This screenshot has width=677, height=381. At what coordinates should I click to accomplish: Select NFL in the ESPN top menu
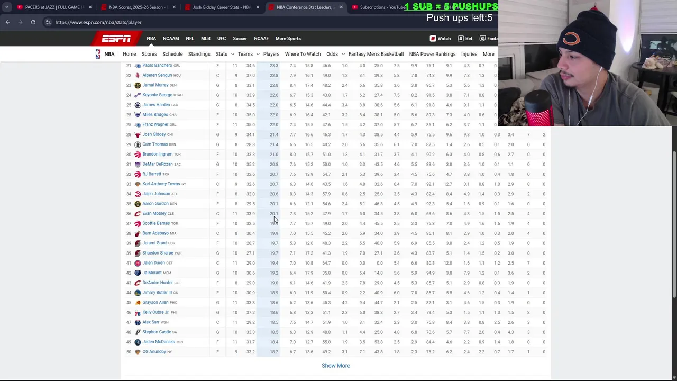tap(190, 38)
